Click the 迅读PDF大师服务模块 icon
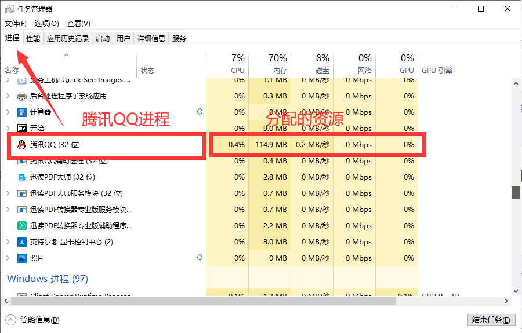Image resolution: width=522 pixels, height=333 pixels. (x=22, y=193)
